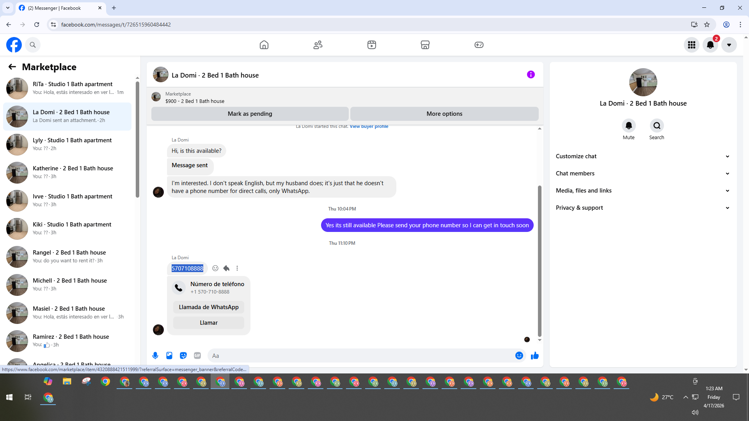
Task: Expand Media, files and links section
Action: [x=643, y=191]
